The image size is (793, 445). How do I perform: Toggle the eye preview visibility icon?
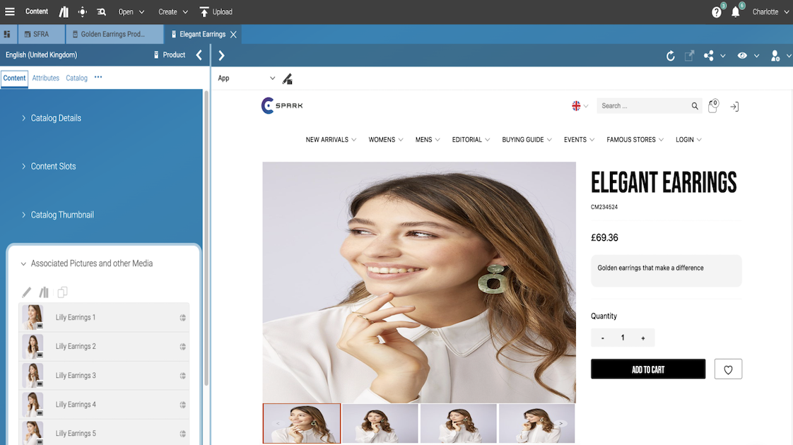tap(742, 56)
